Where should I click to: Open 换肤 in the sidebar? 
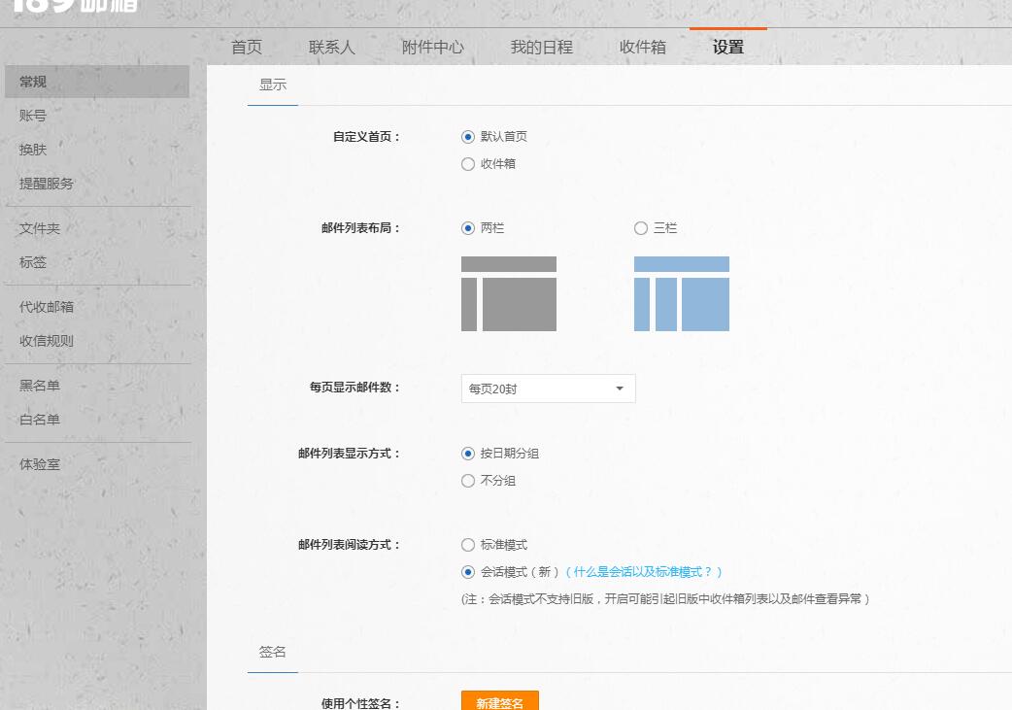coord(33,150)
